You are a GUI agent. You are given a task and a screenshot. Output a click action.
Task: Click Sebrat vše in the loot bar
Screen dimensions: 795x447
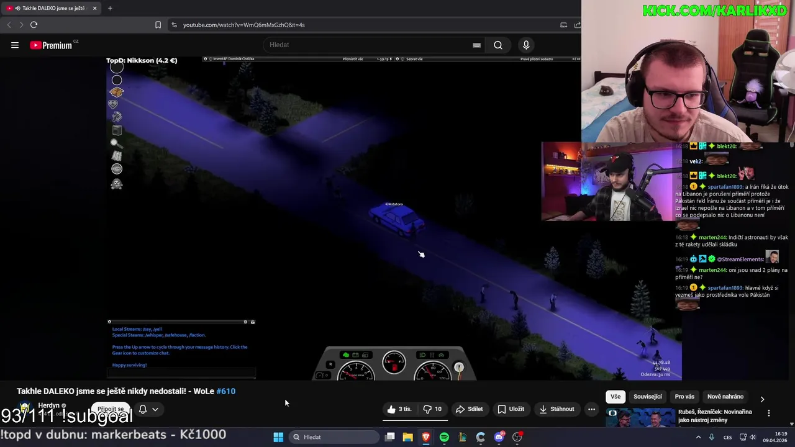tap(414, 59)
